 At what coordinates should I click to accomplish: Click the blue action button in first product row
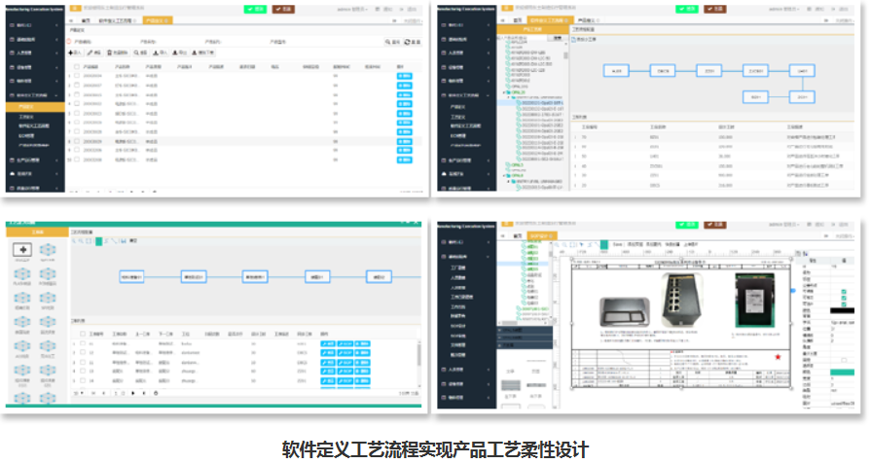coord(404,75)
